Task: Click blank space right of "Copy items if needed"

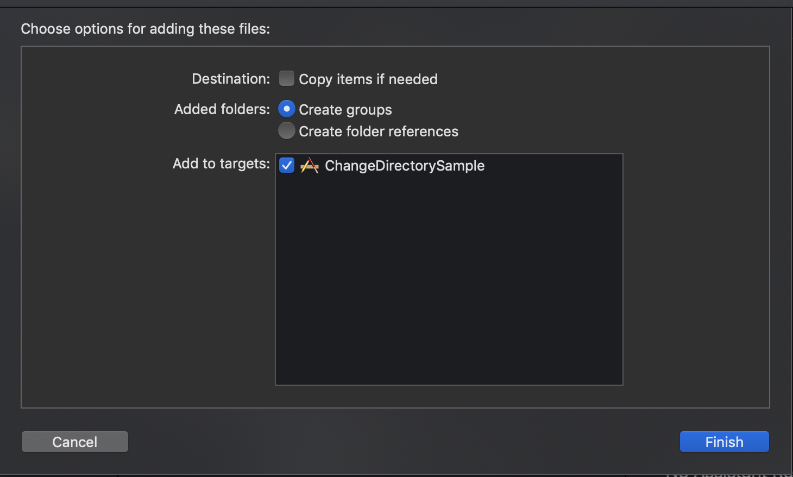Action: (x=597, y=79)
